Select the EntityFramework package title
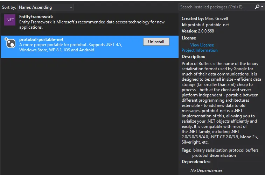Screen dimensions: 265x175 [36, 17]
